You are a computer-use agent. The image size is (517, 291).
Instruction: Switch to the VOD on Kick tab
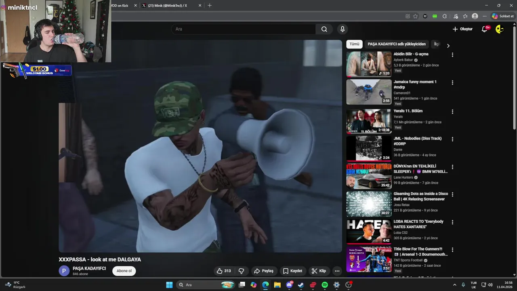pos(120,5)
